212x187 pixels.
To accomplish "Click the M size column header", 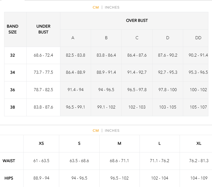I will [x=119, y=144].
